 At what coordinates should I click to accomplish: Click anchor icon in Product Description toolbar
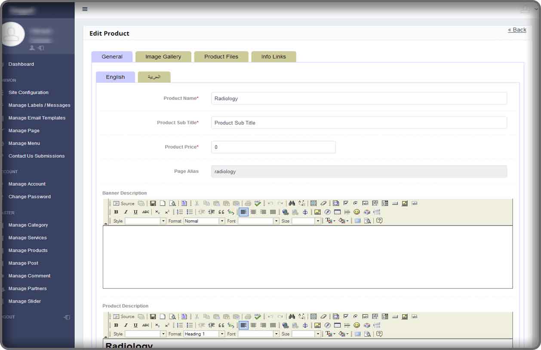click(305, 325)
